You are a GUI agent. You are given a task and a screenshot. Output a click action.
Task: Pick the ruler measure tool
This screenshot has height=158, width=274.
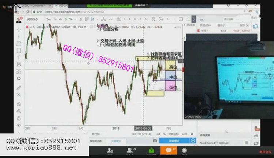pyautogui.click(x=19, y=88)
